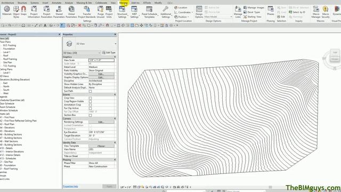Image resolution: width=341 pixels, height=192 pixels.
Task: Click Edit for Rendering Settings
Action: [x=101, y=122]
